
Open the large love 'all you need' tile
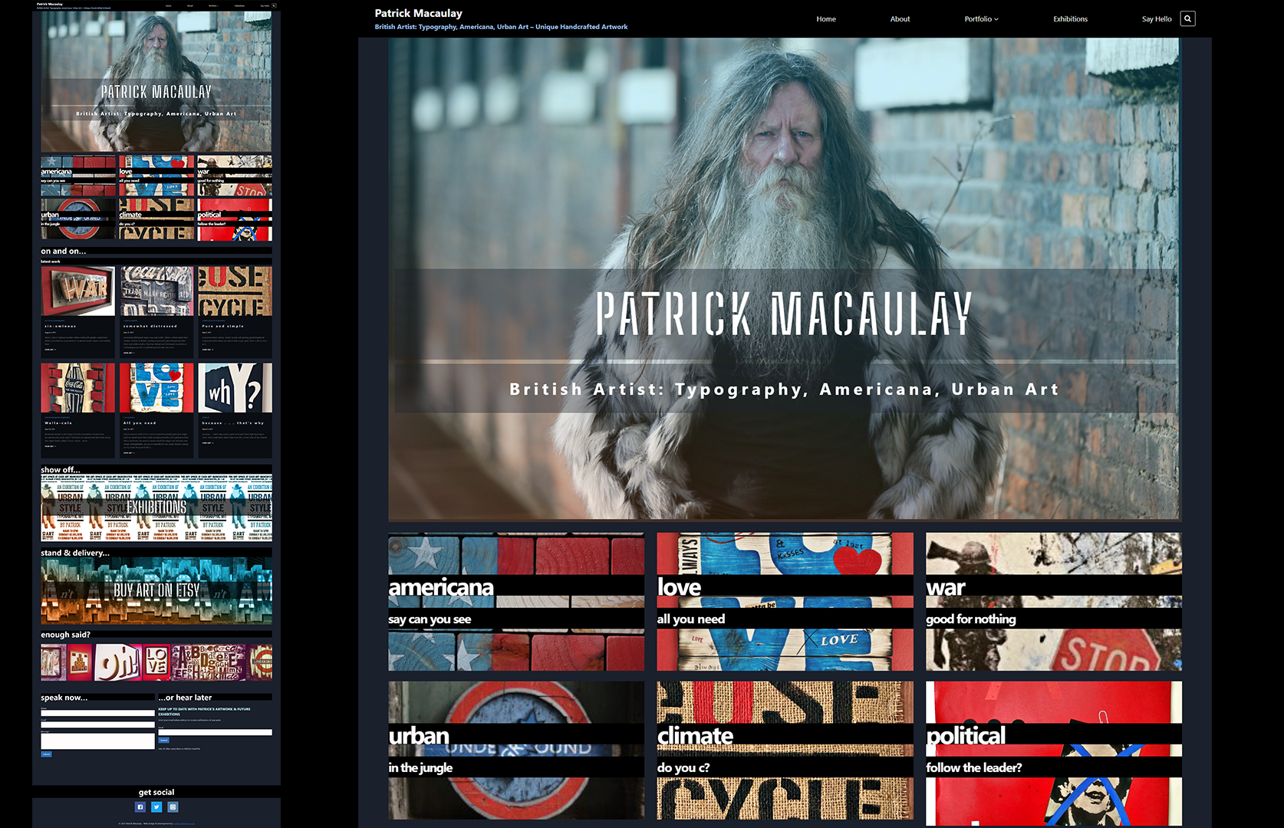click(785, 602)
